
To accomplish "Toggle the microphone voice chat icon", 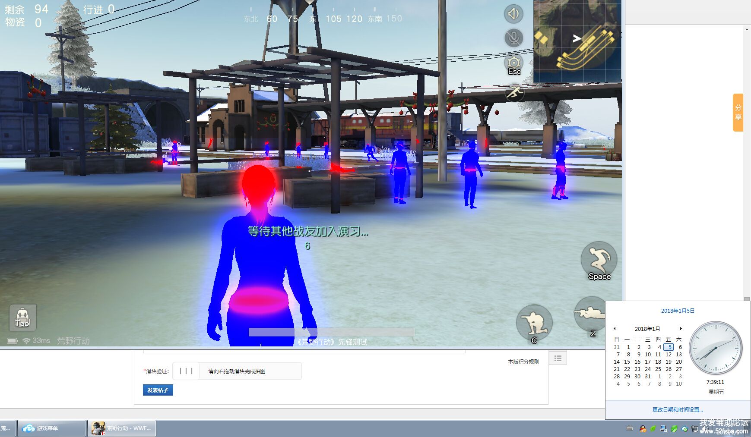I will [x=513, y=38].
